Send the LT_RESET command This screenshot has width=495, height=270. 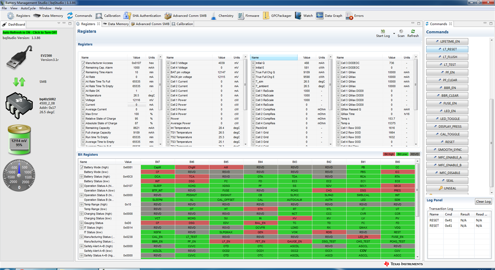click(x=447, y=49)
